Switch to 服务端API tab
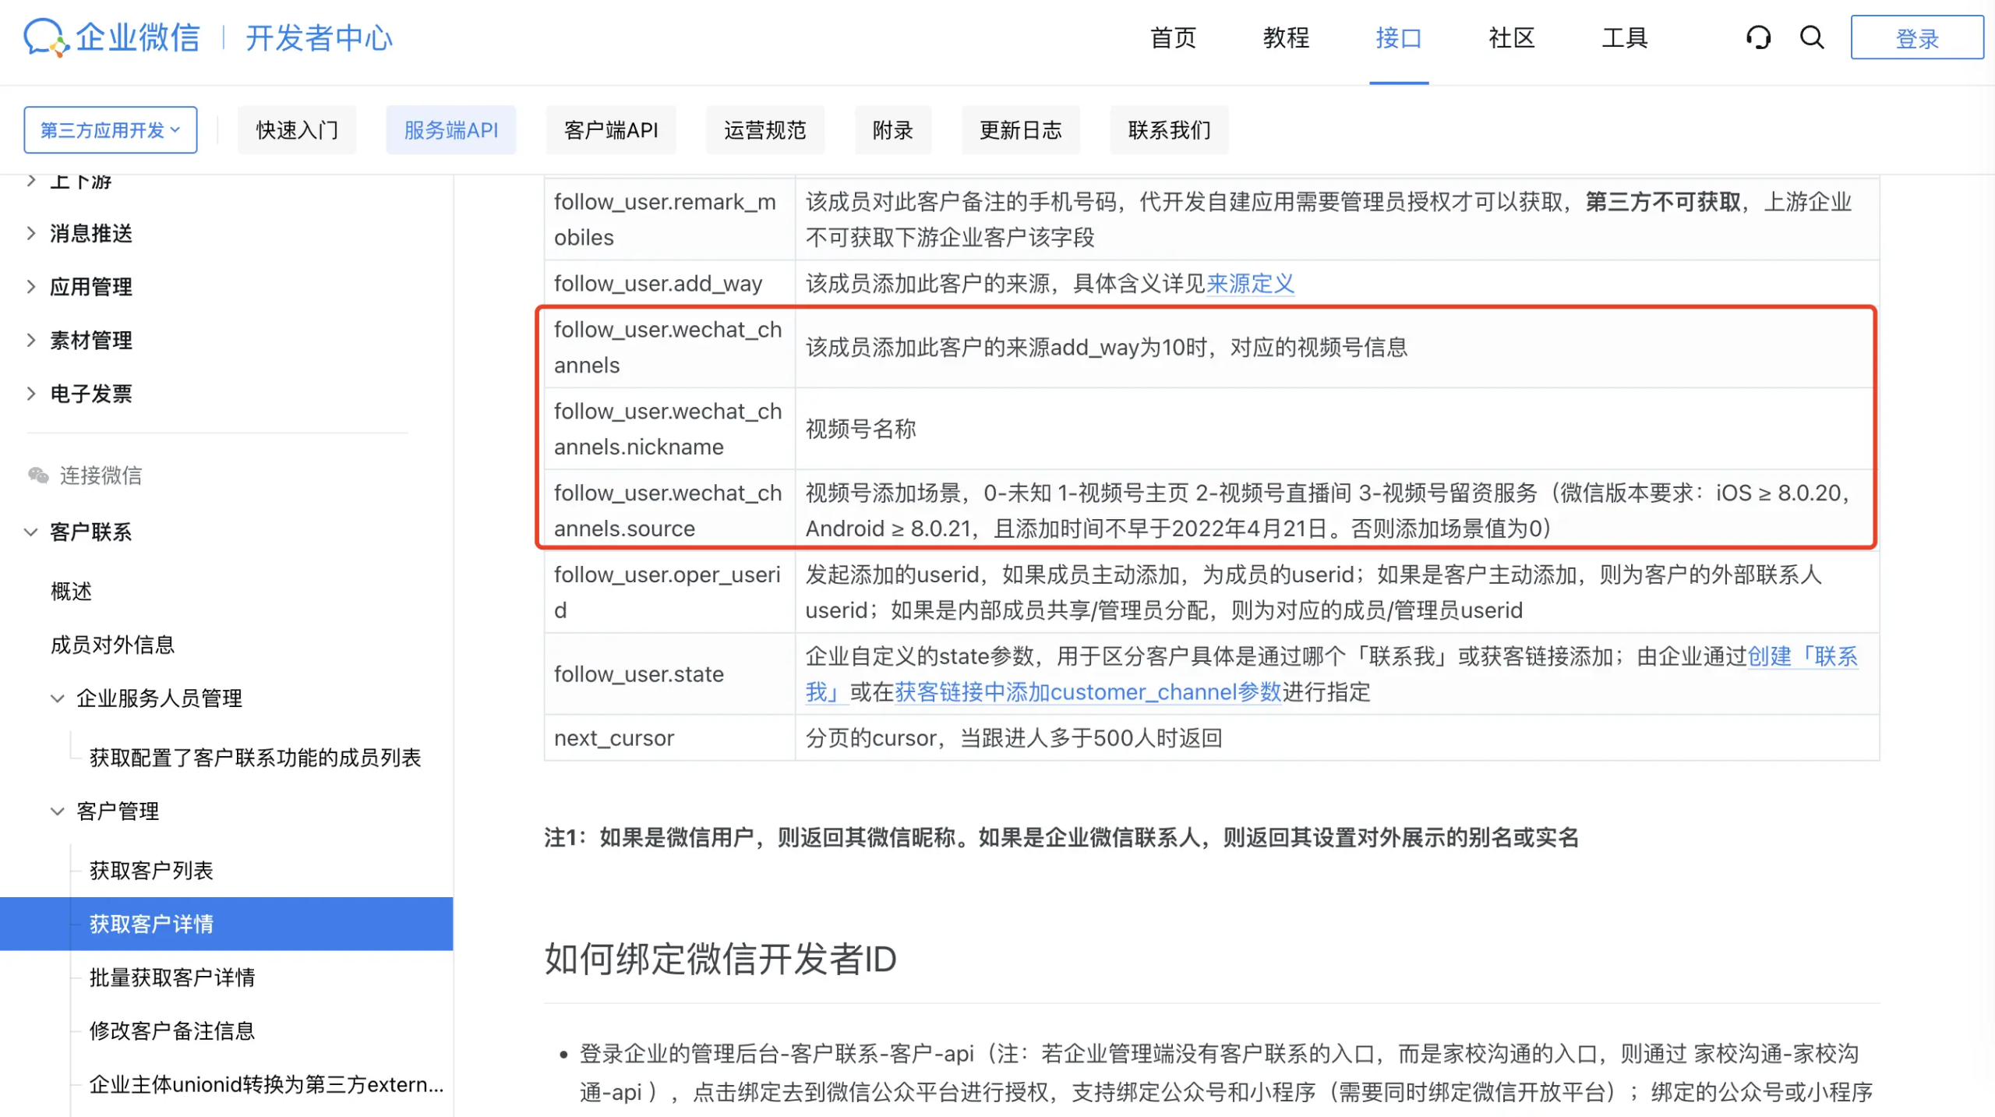Viewport: 1995px width, 1117px height. coord(451,130)
